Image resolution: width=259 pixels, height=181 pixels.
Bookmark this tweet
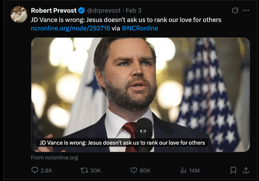coord(233,170)
